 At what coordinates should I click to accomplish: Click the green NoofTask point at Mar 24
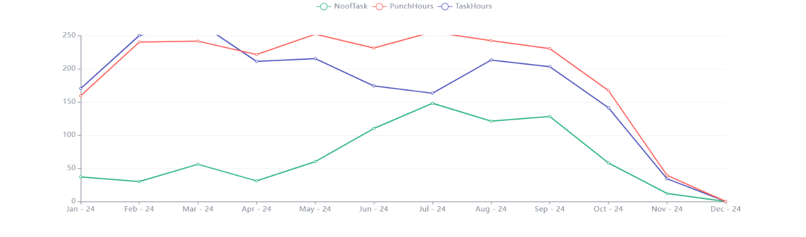(x=197, y=164)
